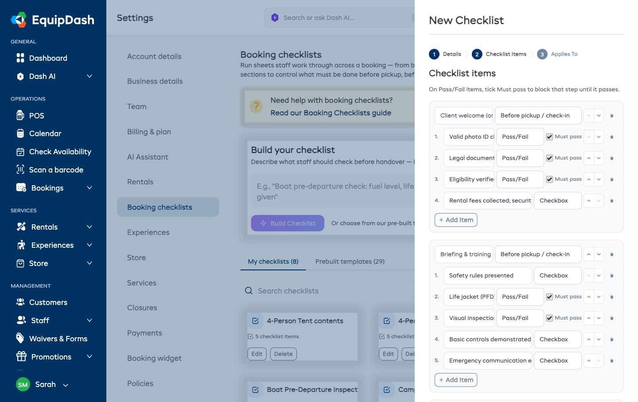The width and height of the screenshot is (638, 402).
Task: Open Checkbox type dropdown for Safety rules presented
Action: (x=558, y=276)
